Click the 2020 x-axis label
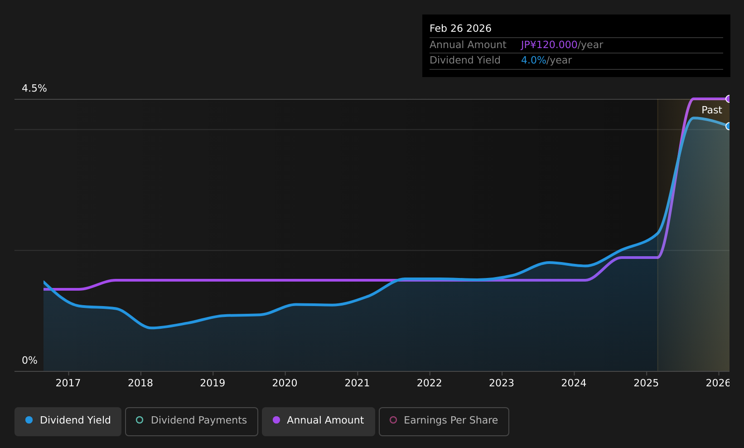The width and height of the screenshot is (744, 448). (285, 383)
